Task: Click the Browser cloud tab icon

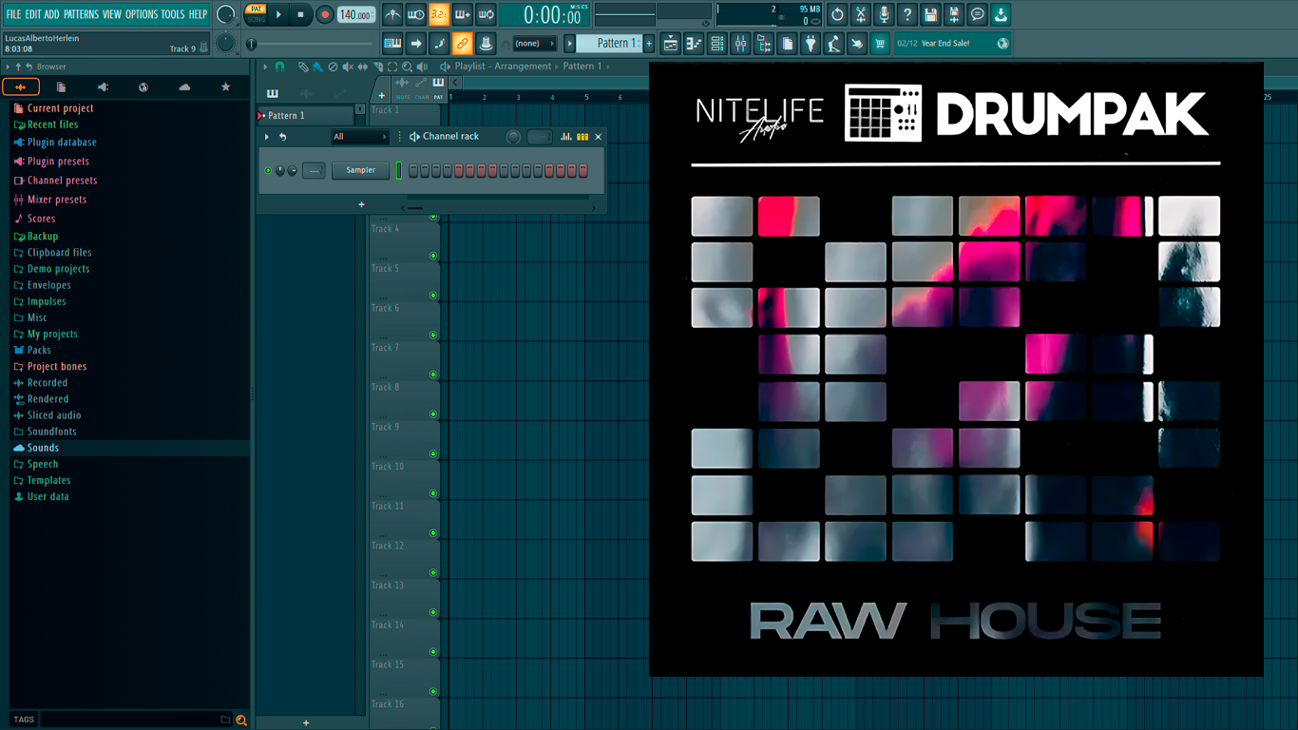Action: [184, 87]
